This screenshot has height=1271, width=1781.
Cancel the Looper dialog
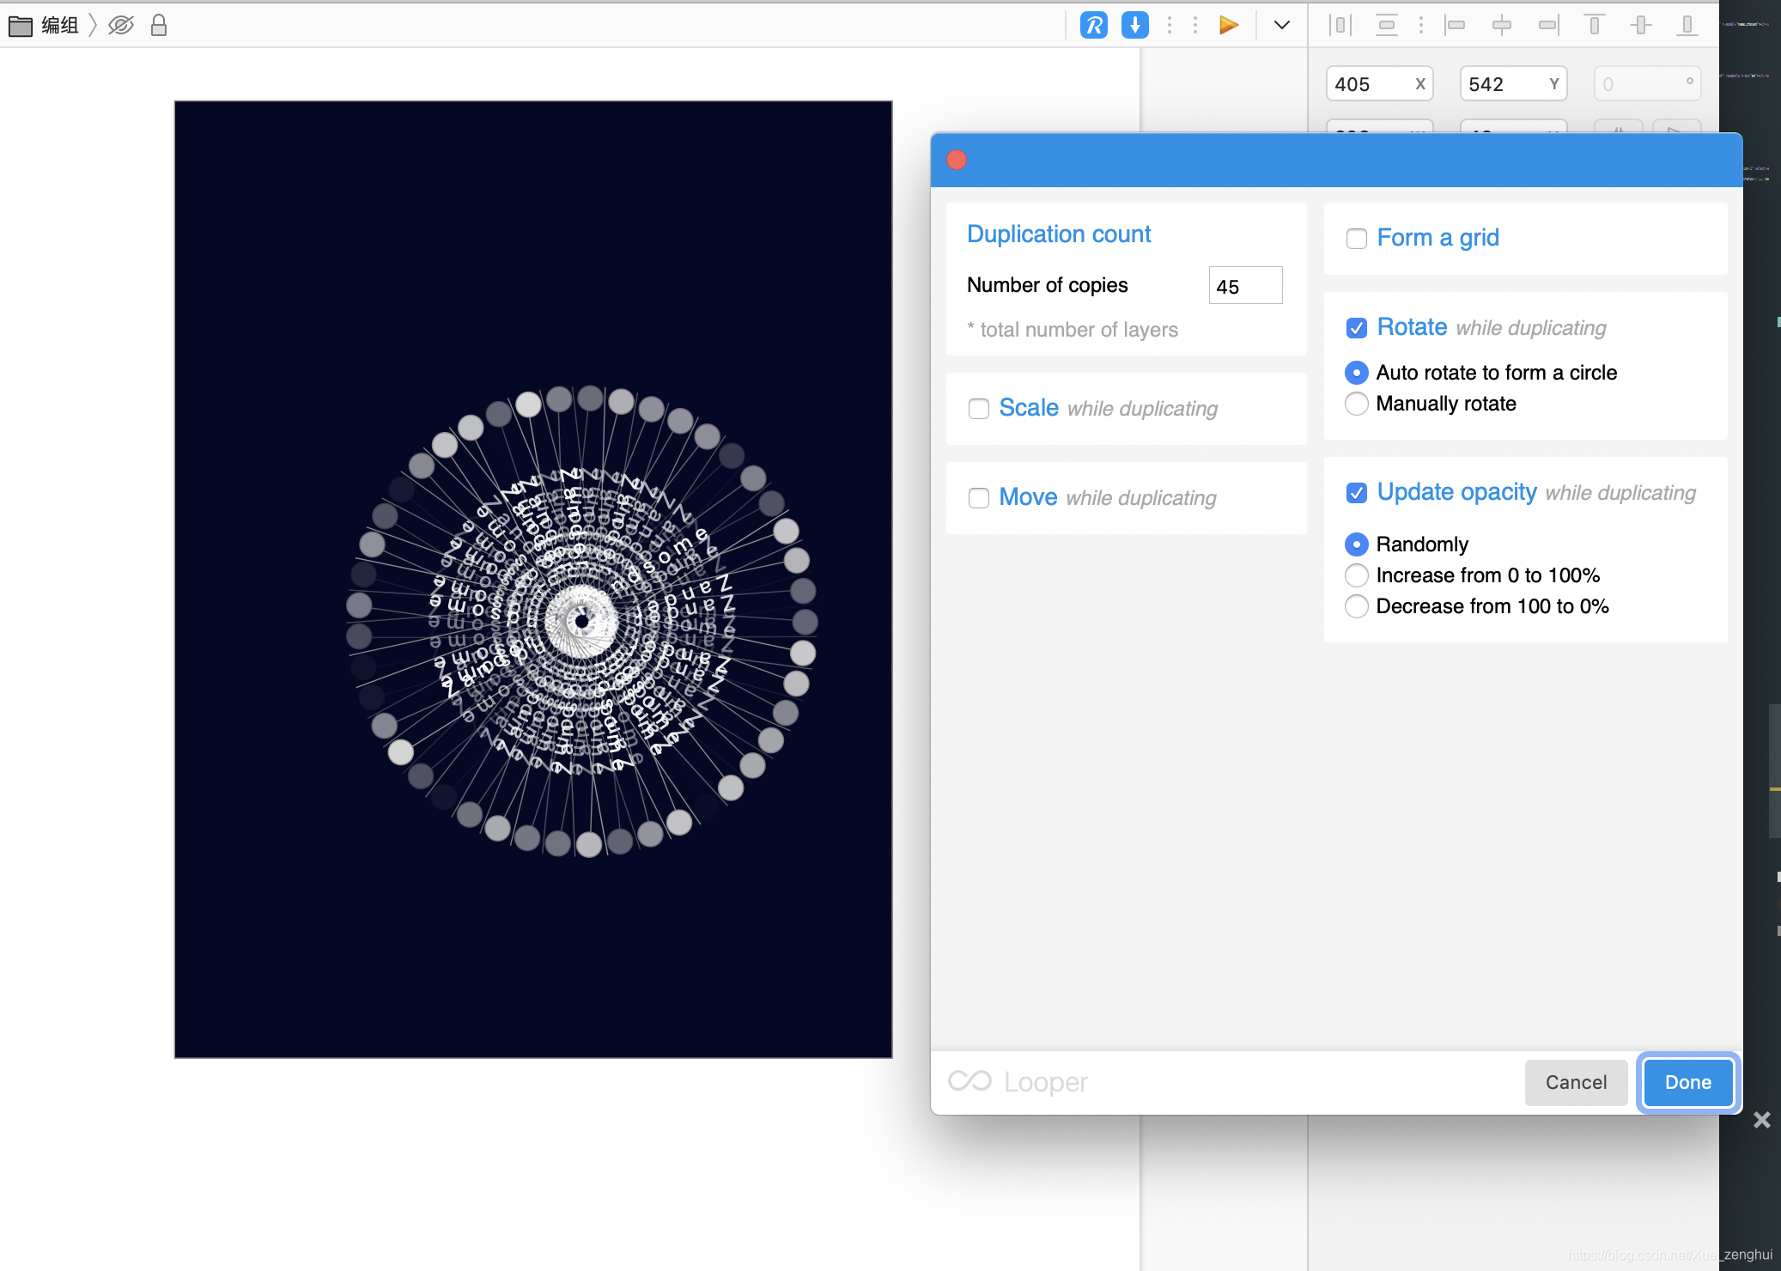(1576, 1082)
